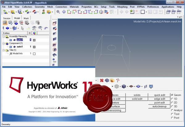Set the isometric XYZ axes view
The width and height of the screenshot is (185, 127).
[101, 12]
